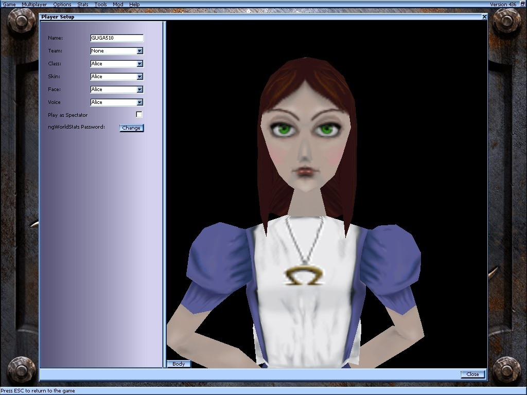This screenshot has width=527, height=395.
Task: Click the window icon beside Version 436
Action: click(x=522, y=4)
